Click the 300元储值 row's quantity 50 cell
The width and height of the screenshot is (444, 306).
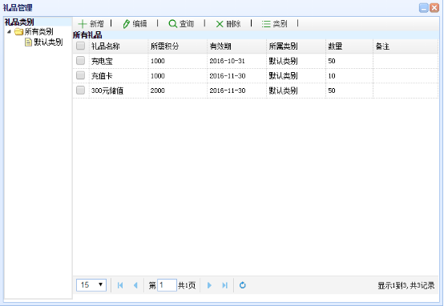click(x=349, y=91)
